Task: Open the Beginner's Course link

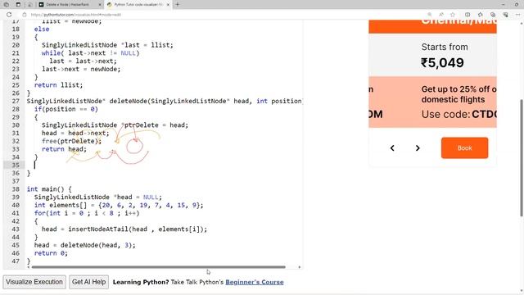Action: pos(255,282)
